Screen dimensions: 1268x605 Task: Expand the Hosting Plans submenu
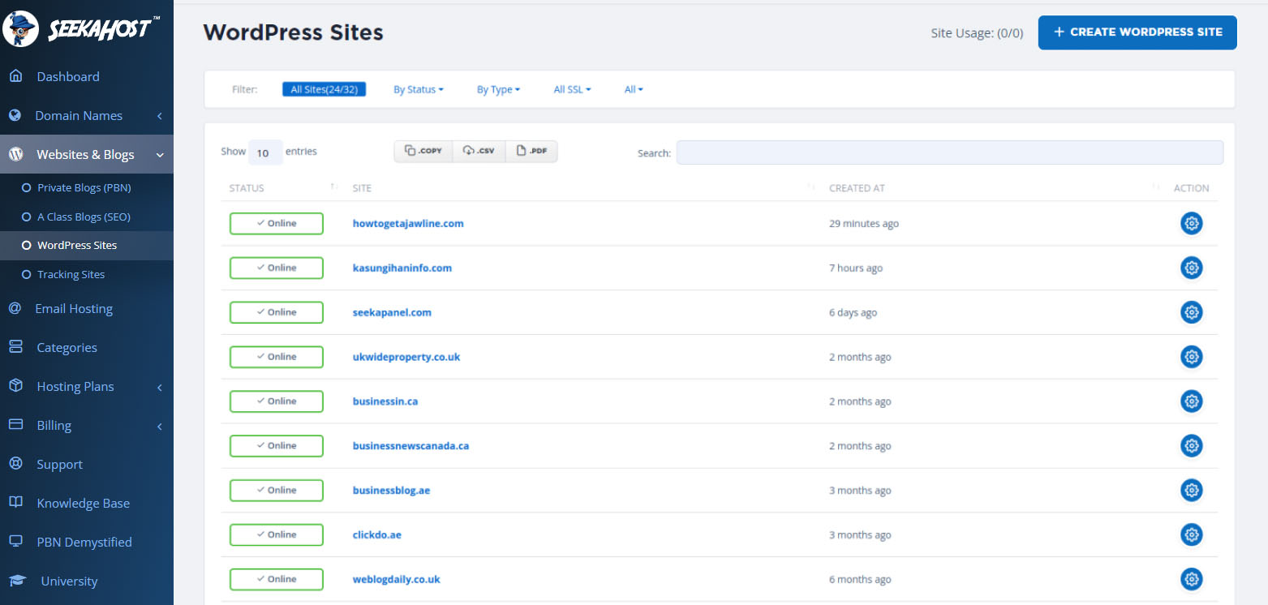pyautogui.click(x=160, y=387)
